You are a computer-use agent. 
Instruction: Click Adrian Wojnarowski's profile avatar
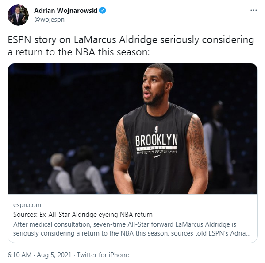tap(18, 15)
